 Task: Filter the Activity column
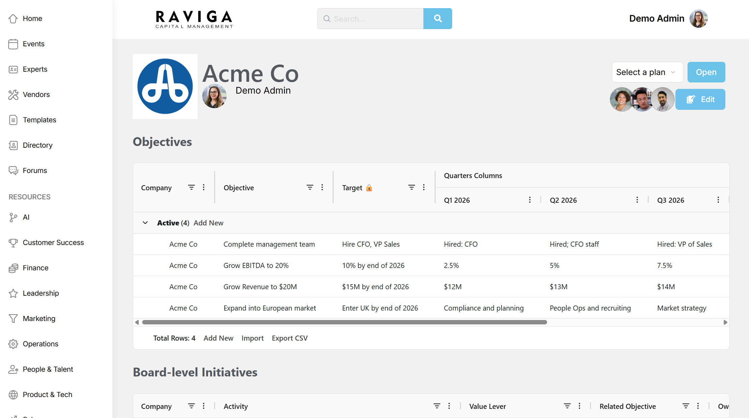(437, 406)
